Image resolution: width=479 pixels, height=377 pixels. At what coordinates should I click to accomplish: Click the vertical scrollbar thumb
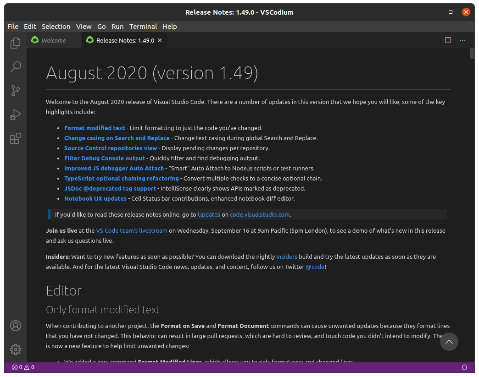(472, 53)
